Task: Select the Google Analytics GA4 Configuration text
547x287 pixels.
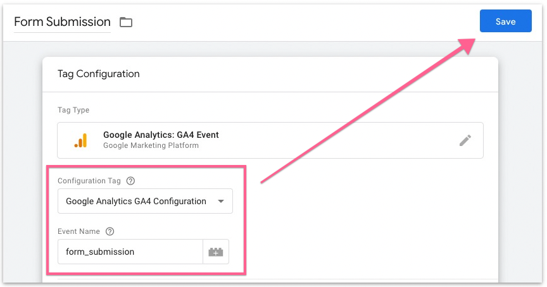Action: pyautogui.click(x=136, y=202)
